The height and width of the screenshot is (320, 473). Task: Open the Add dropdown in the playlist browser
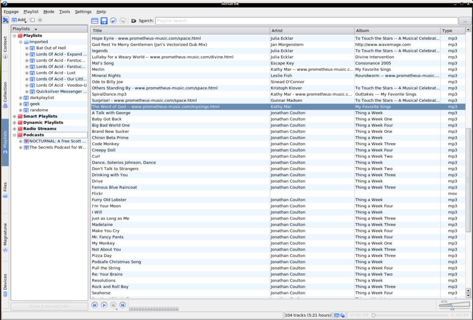(19, 20)
